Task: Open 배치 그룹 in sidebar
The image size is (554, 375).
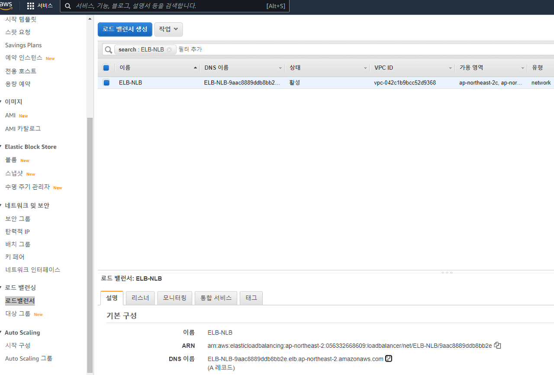Action: [x=18, y=244]
